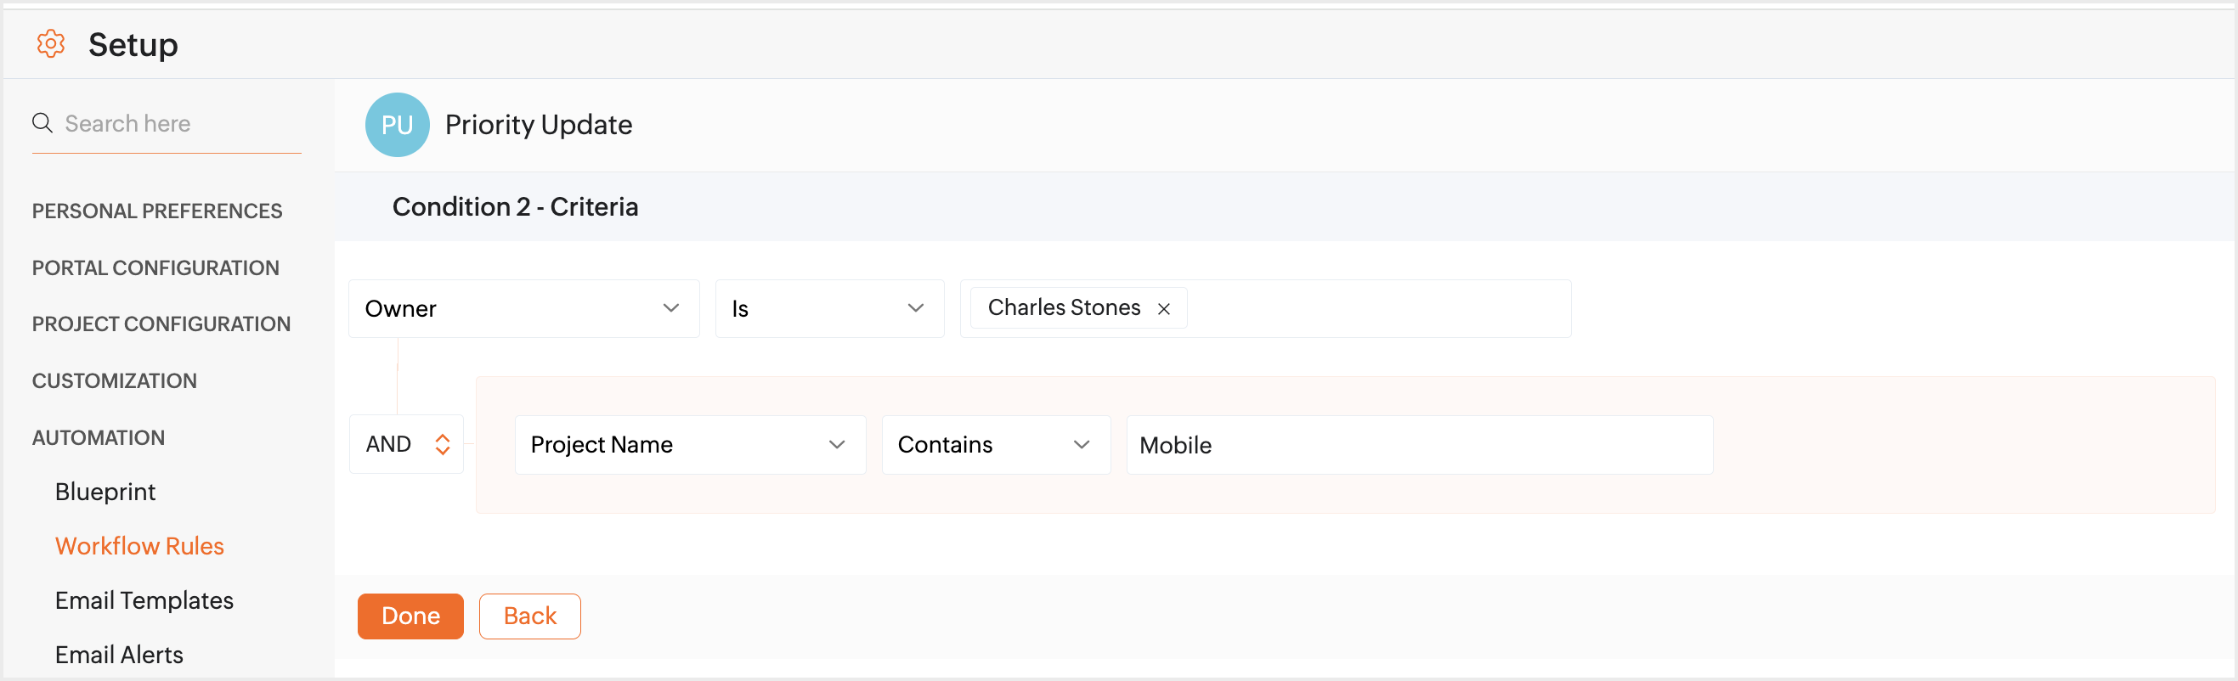Click the orange Setup gear icon
Viewport: 2238px width, 681px height.
pos(50,43)
